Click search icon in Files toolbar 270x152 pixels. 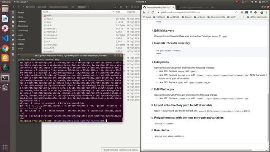pos(115,7)
